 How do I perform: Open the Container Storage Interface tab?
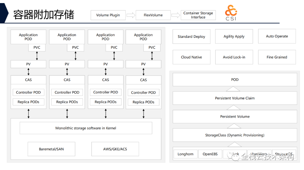point(198,15)
